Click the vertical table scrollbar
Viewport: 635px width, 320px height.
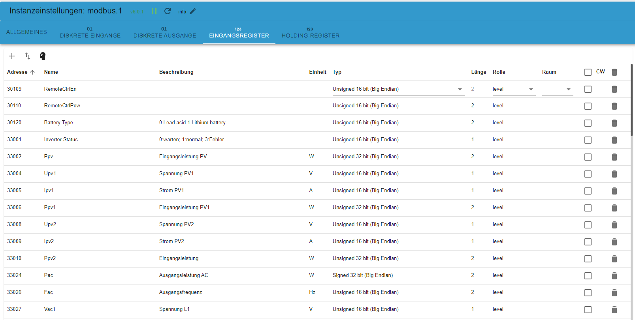point(631,100)
